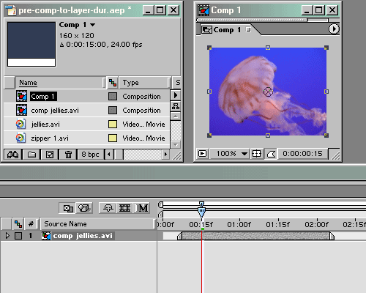Click the trash delete icon in Project window

coord(68,155)
